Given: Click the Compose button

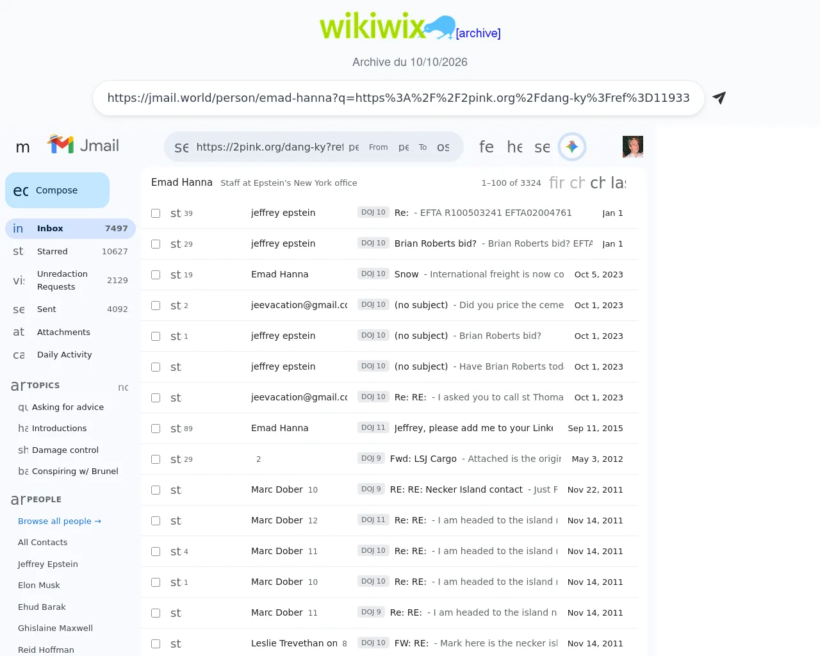Looking at the screenshot, I should click(x=57, y=190).
